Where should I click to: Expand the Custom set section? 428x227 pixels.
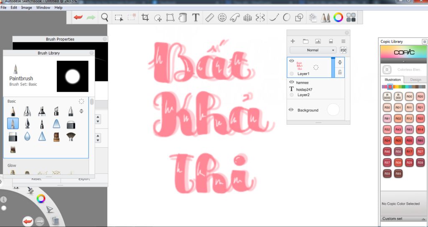pyautogui.click(x=403, y=219)
